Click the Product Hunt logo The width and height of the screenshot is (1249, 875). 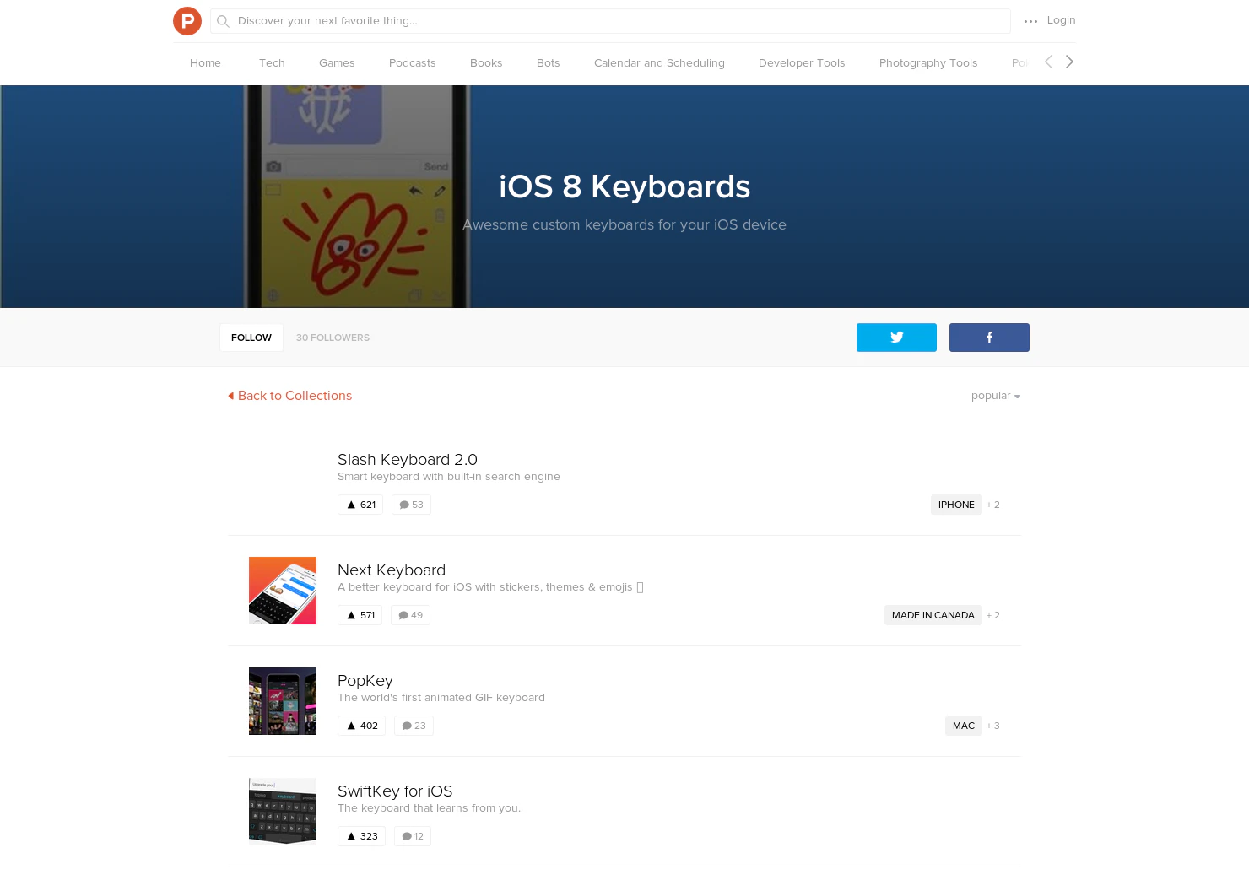pyautogui.click(x=187, y=21)
